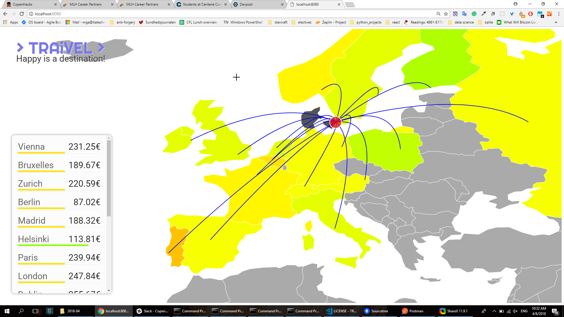Image resolution: width=564 pixels, height=317 pixels.
Task: Open Postman from the taskbar
Action: coord(413,311)
